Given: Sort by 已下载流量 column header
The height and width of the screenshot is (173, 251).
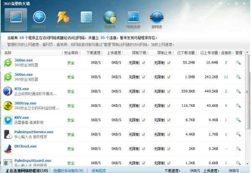Looking at the screenshot, I should [x=186, y=53].
